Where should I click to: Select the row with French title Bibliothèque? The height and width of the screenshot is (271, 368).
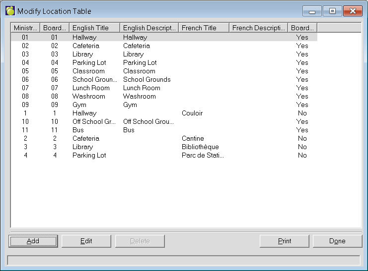coord(200,147)
